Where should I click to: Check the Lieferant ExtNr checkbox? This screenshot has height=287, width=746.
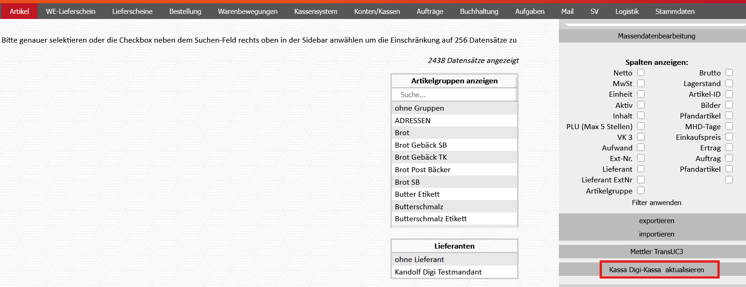click(641, 180)
